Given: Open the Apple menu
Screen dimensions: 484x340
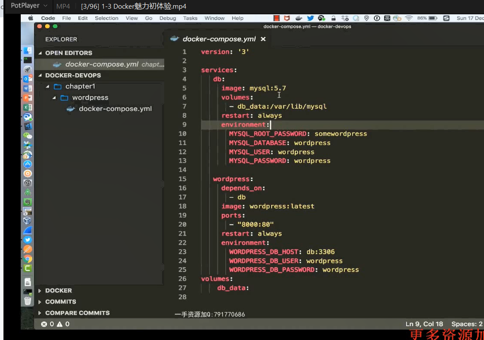Looking at the screenshot, I should click(x=31, y=18).
